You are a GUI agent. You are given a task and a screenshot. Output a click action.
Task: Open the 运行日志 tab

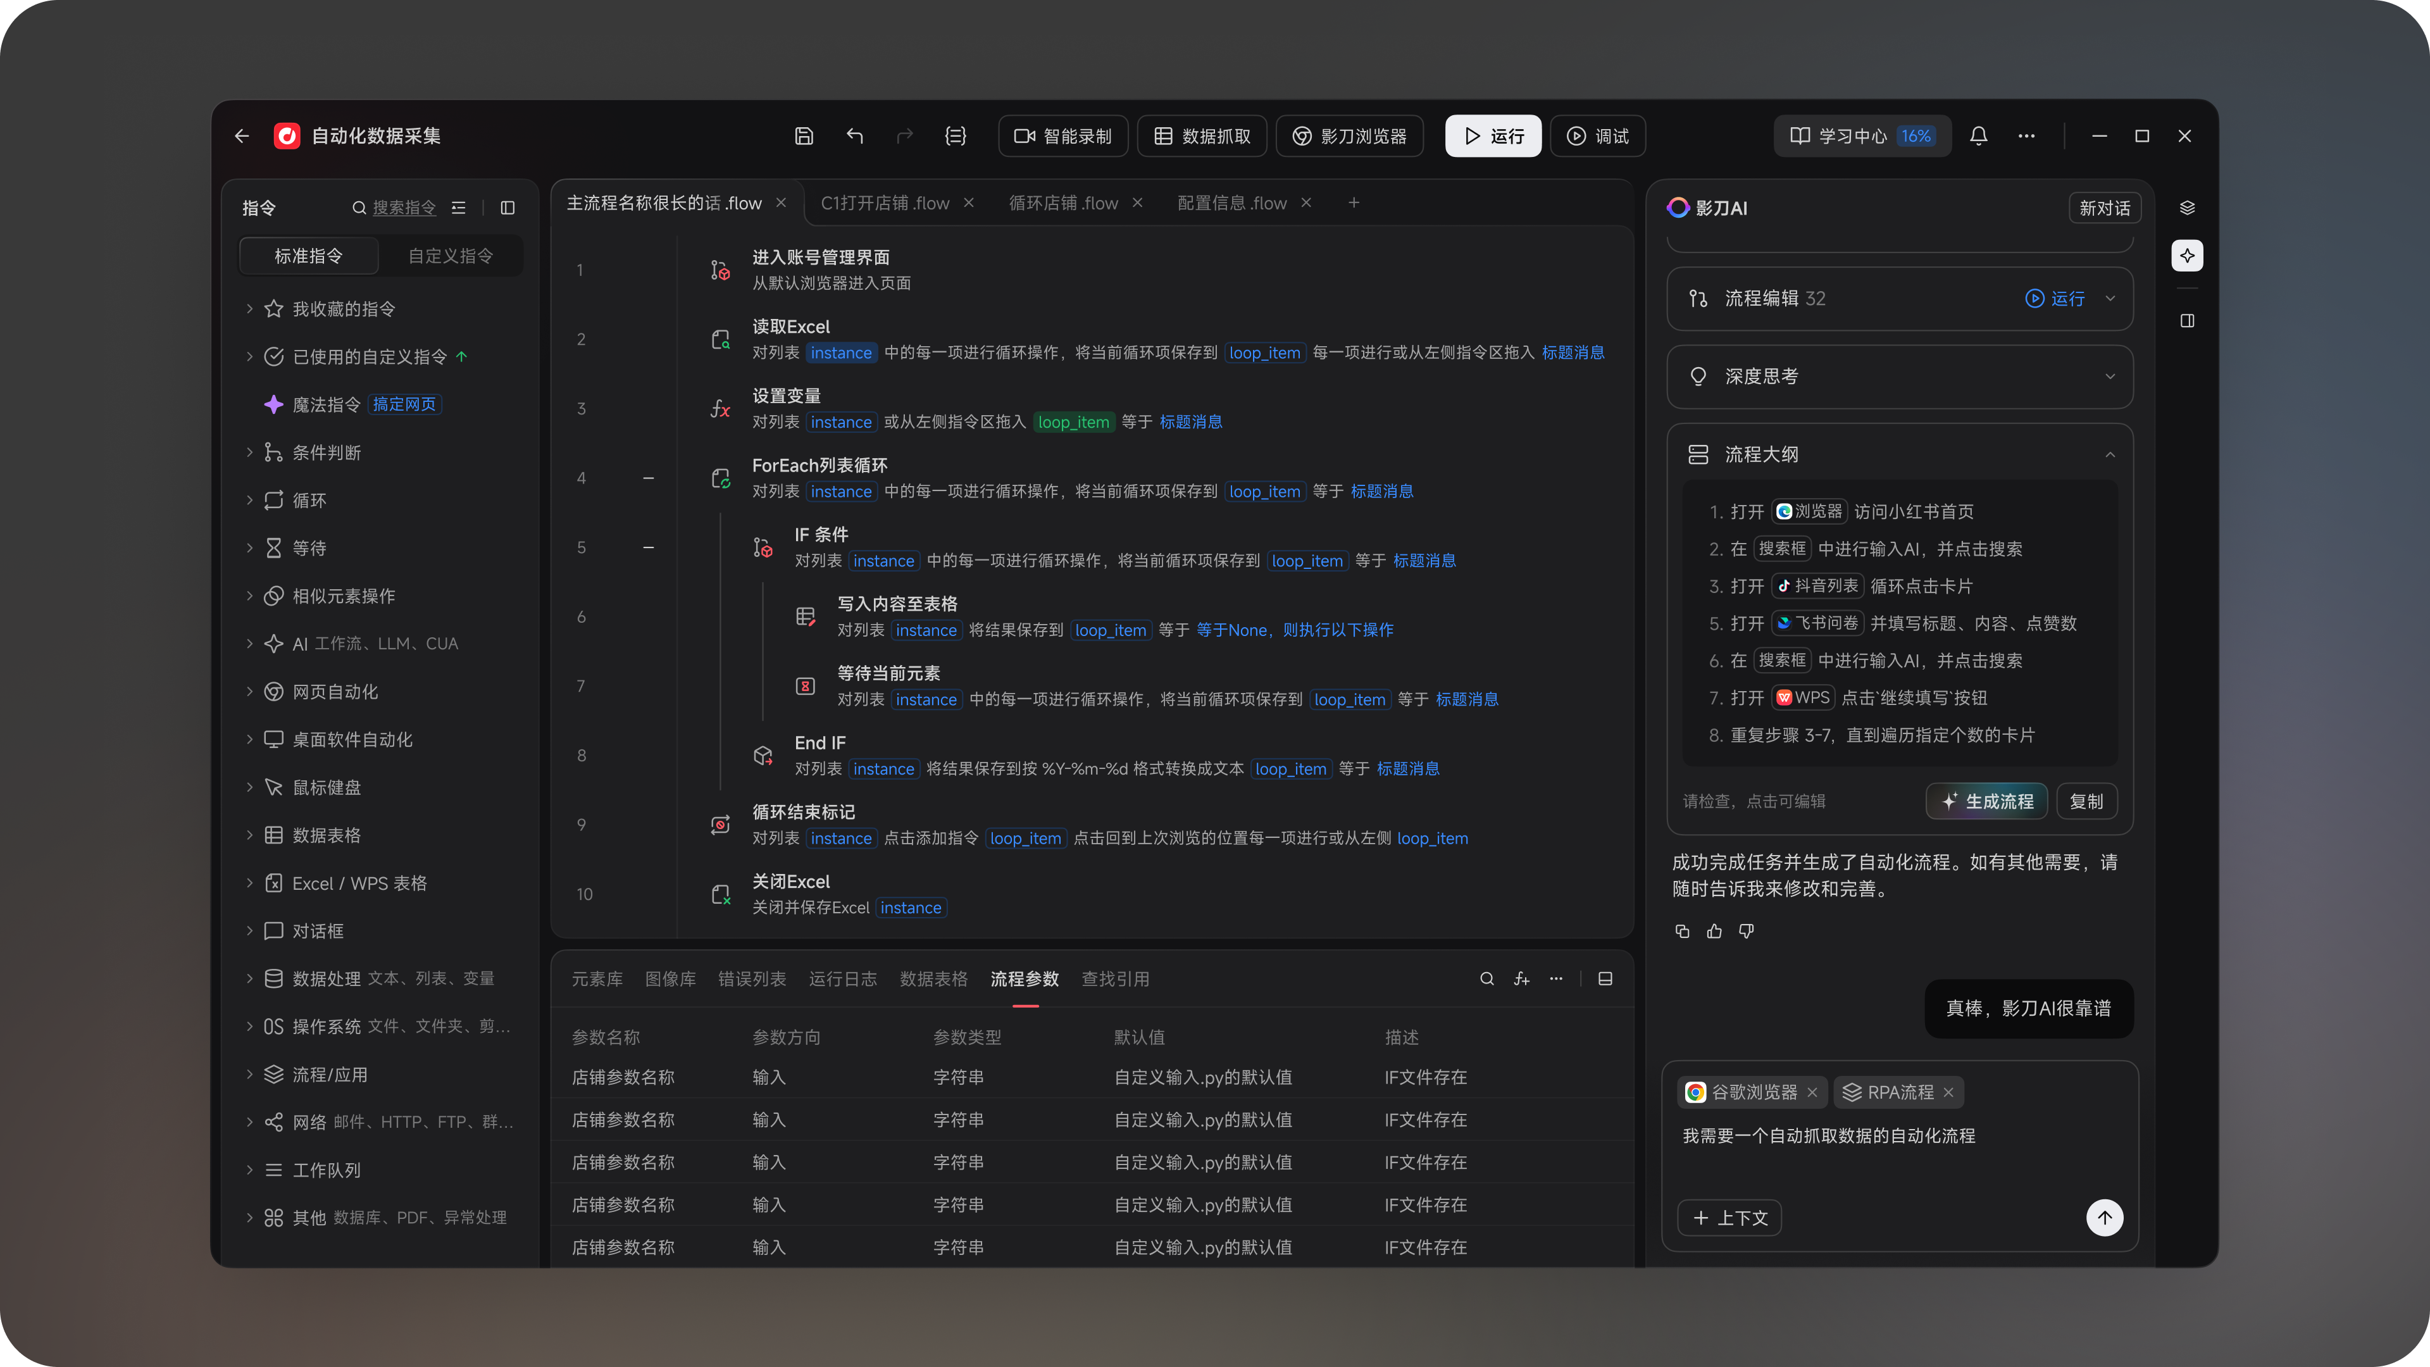[842, 978]
